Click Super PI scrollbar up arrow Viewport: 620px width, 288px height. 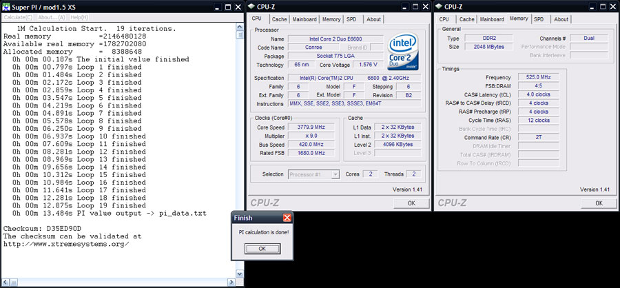point(240,27)
